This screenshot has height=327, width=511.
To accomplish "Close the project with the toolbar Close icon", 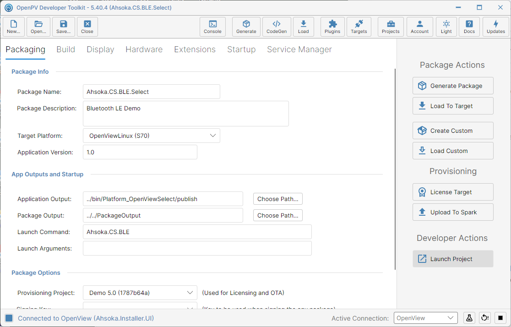I will [87, 27].
